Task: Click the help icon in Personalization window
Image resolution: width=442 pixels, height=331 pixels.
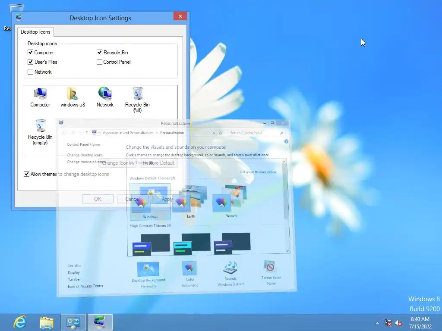Action: tap(287, 141)
